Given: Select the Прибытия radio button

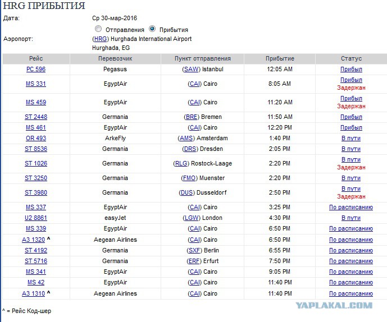Looking at the screenshot, I should click(152, 29).
